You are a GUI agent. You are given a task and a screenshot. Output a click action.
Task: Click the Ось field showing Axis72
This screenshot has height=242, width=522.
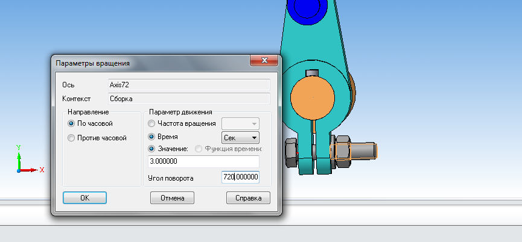coord(188,85)
